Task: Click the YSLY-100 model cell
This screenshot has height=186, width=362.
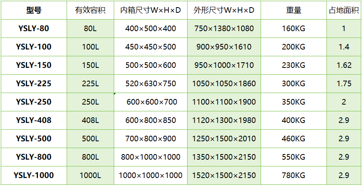Action: pyautogui.click(x=34, y=47)
